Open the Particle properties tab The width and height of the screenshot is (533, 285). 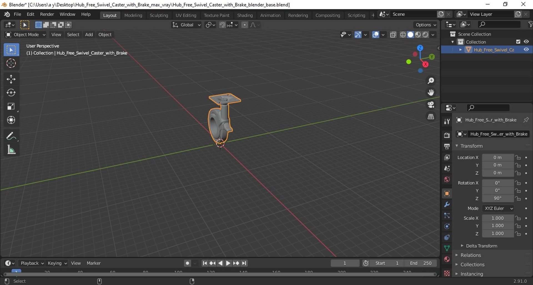point(447,215)
